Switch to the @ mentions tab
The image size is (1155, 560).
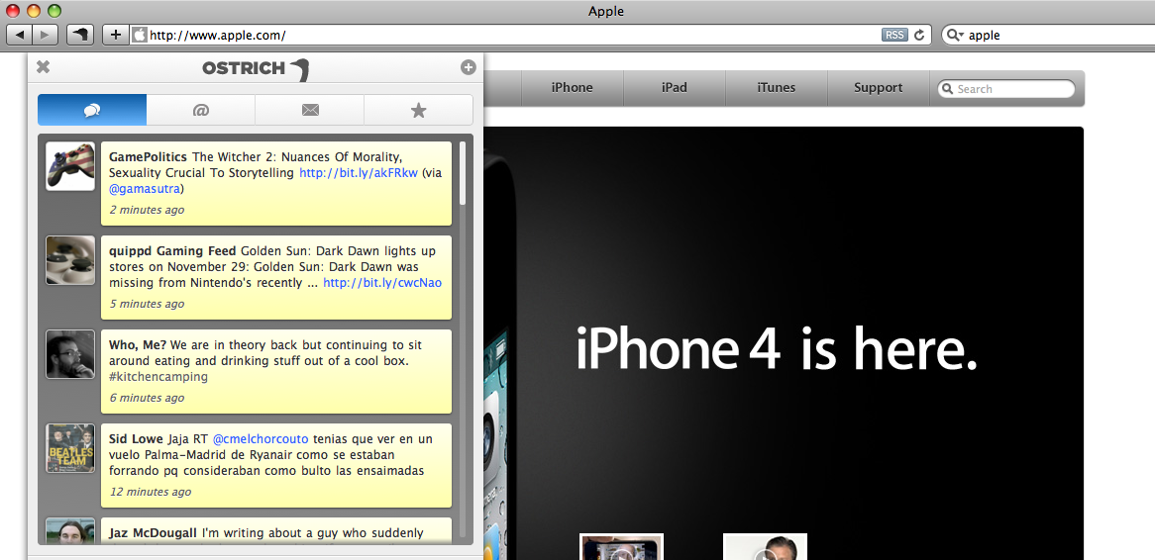(x=200, y=111)
